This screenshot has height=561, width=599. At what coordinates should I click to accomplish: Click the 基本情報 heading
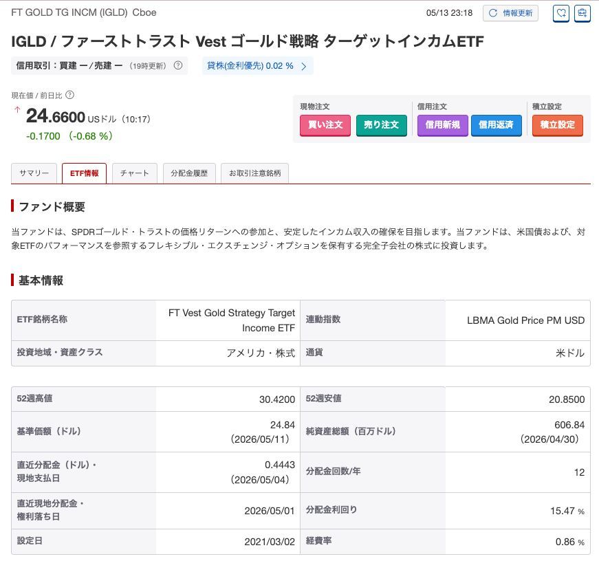pos(41,280)
